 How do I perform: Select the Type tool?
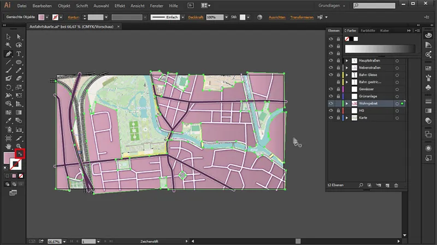(19, 53)
